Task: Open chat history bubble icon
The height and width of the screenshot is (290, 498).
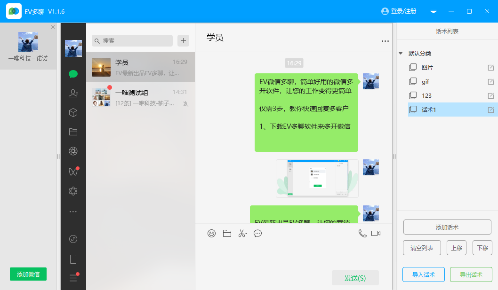Action: tap(258, 233)
